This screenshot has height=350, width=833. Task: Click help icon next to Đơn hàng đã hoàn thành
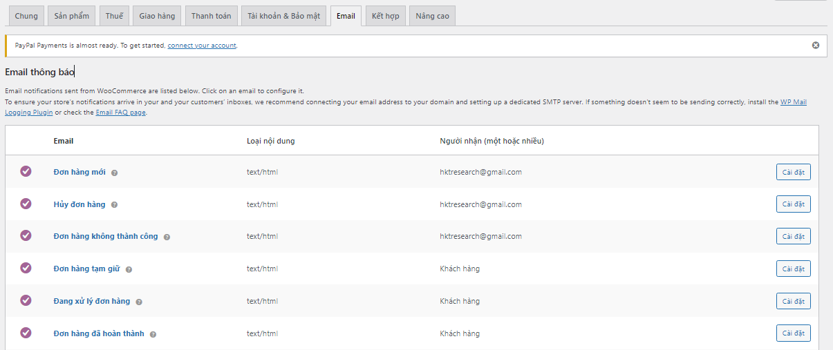click(153, 334)
